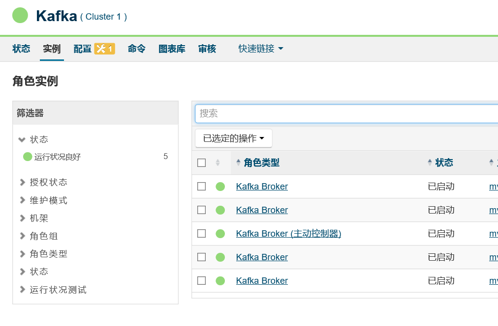Expand the 机架 filter
Image resolution: width=498 pixels, height=326 pixels.
click(22, 218)
